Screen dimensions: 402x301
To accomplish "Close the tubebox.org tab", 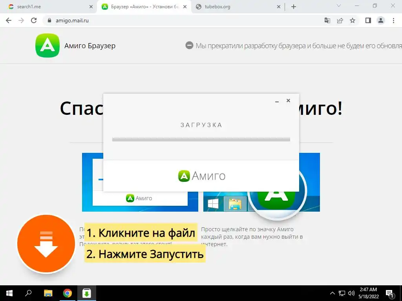I will 279,7.
